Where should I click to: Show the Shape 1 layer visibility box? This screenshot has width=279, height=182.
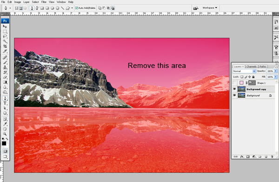[234, 83]
